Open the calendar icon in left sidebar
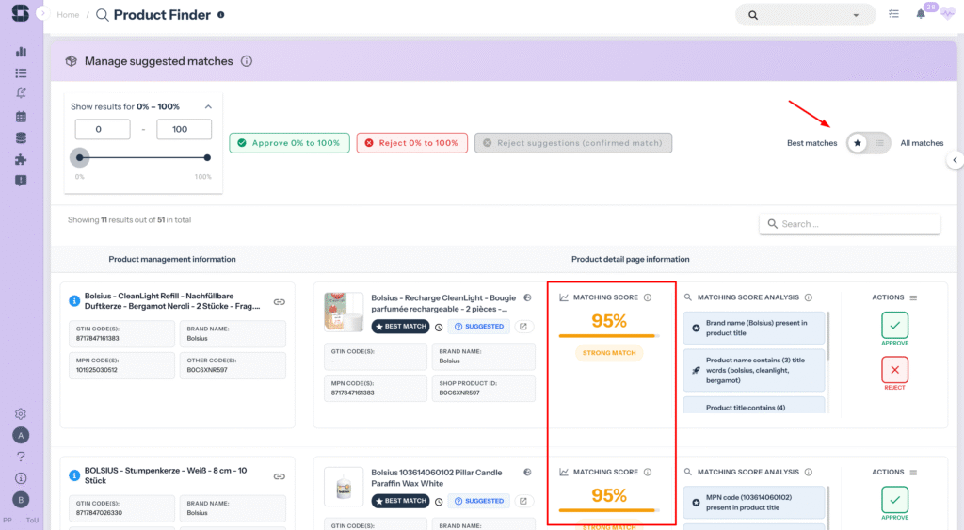The width and height of the screenshot is (964, 530). click(21, 117)
